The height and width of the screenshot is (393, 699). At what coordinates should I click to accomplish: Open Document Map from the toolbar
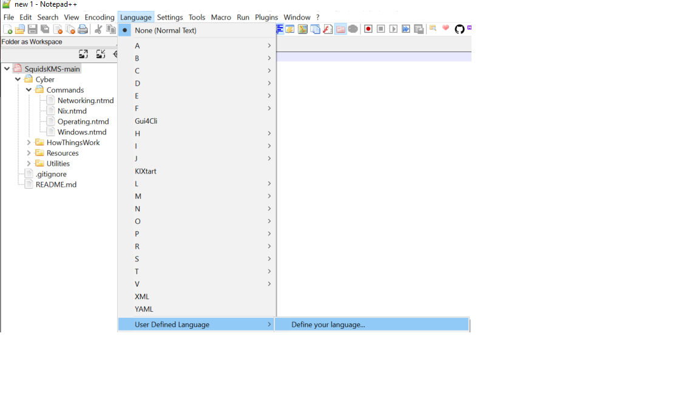coord(302,29)
